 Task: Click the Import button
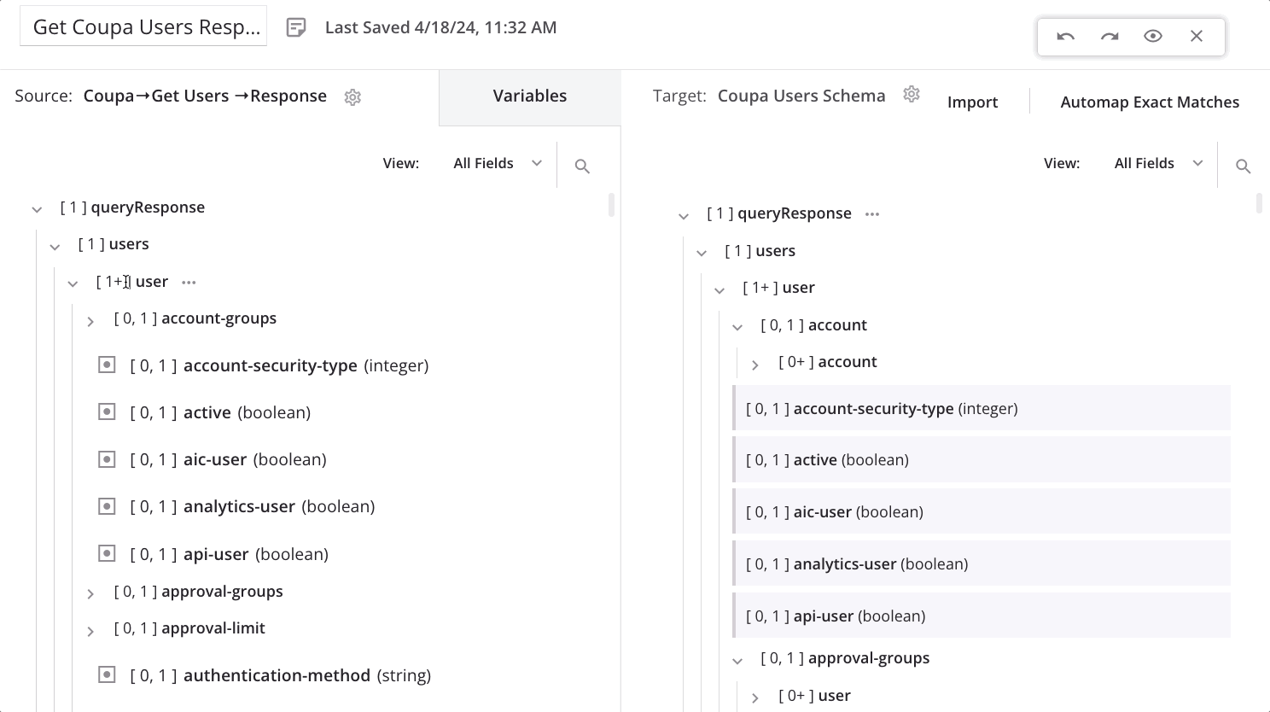click(x=972, y=102)
